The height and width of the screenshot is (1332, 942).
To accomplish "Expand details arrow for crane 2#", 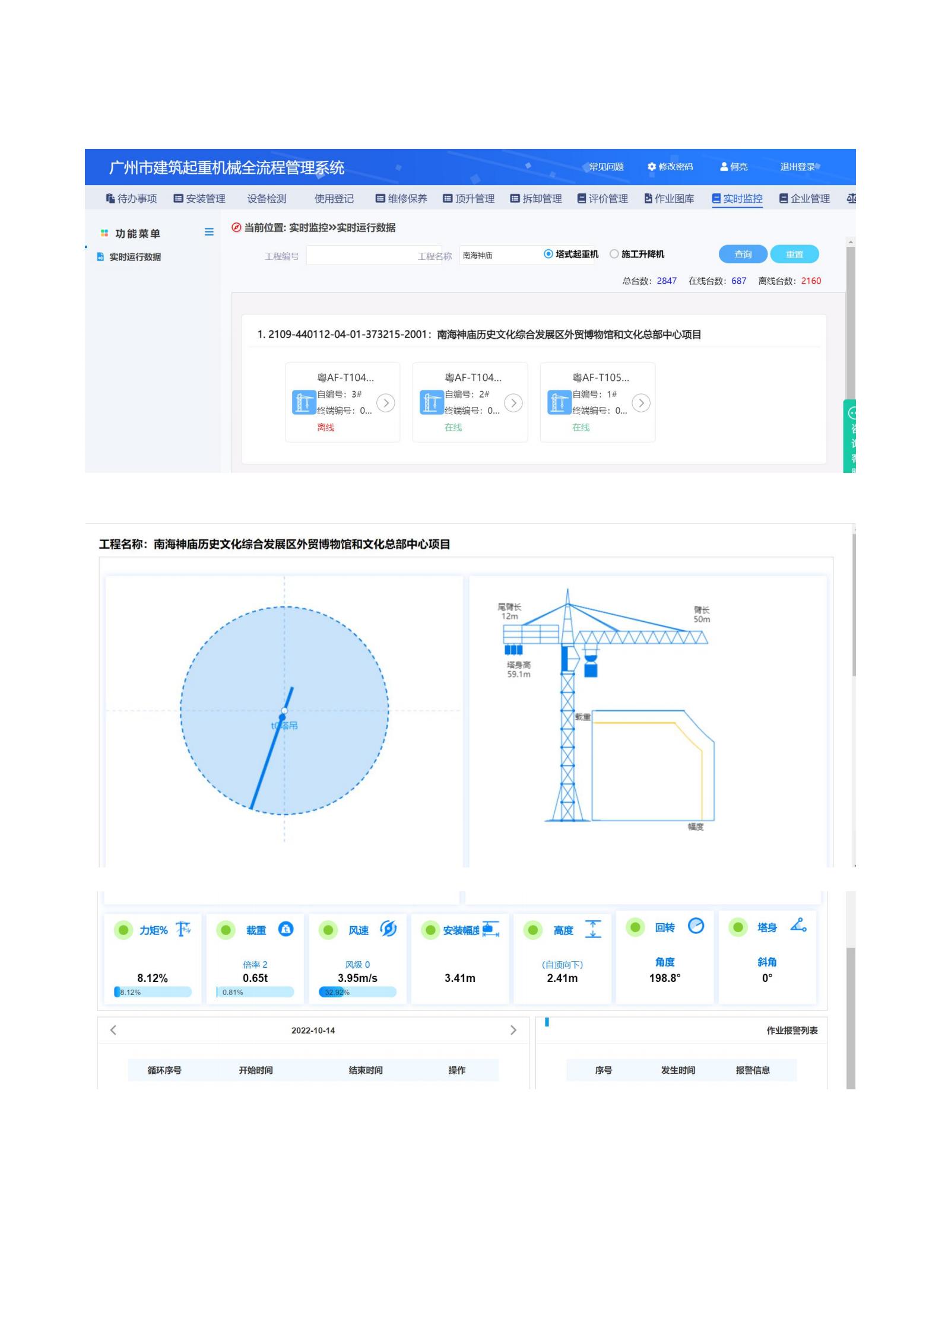I will pos(513,403).
